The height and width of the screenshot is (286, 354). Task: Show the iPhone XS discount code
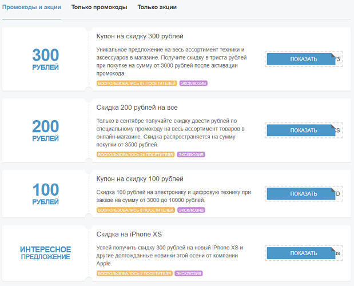click(x=300, y=253)
